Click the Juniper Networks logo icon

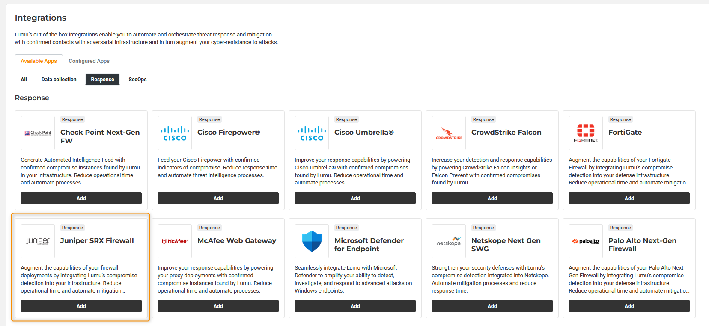coord(38,241)
